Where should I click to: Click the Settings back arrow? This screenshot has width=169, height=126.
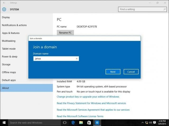pos(4,3)
